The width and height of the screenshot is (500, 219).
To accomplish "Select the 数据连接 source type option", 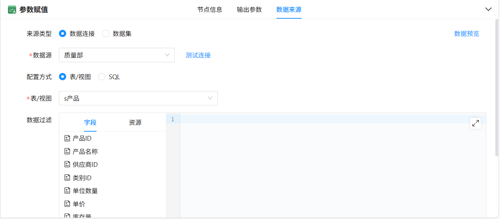I will [x=63, y=33].
